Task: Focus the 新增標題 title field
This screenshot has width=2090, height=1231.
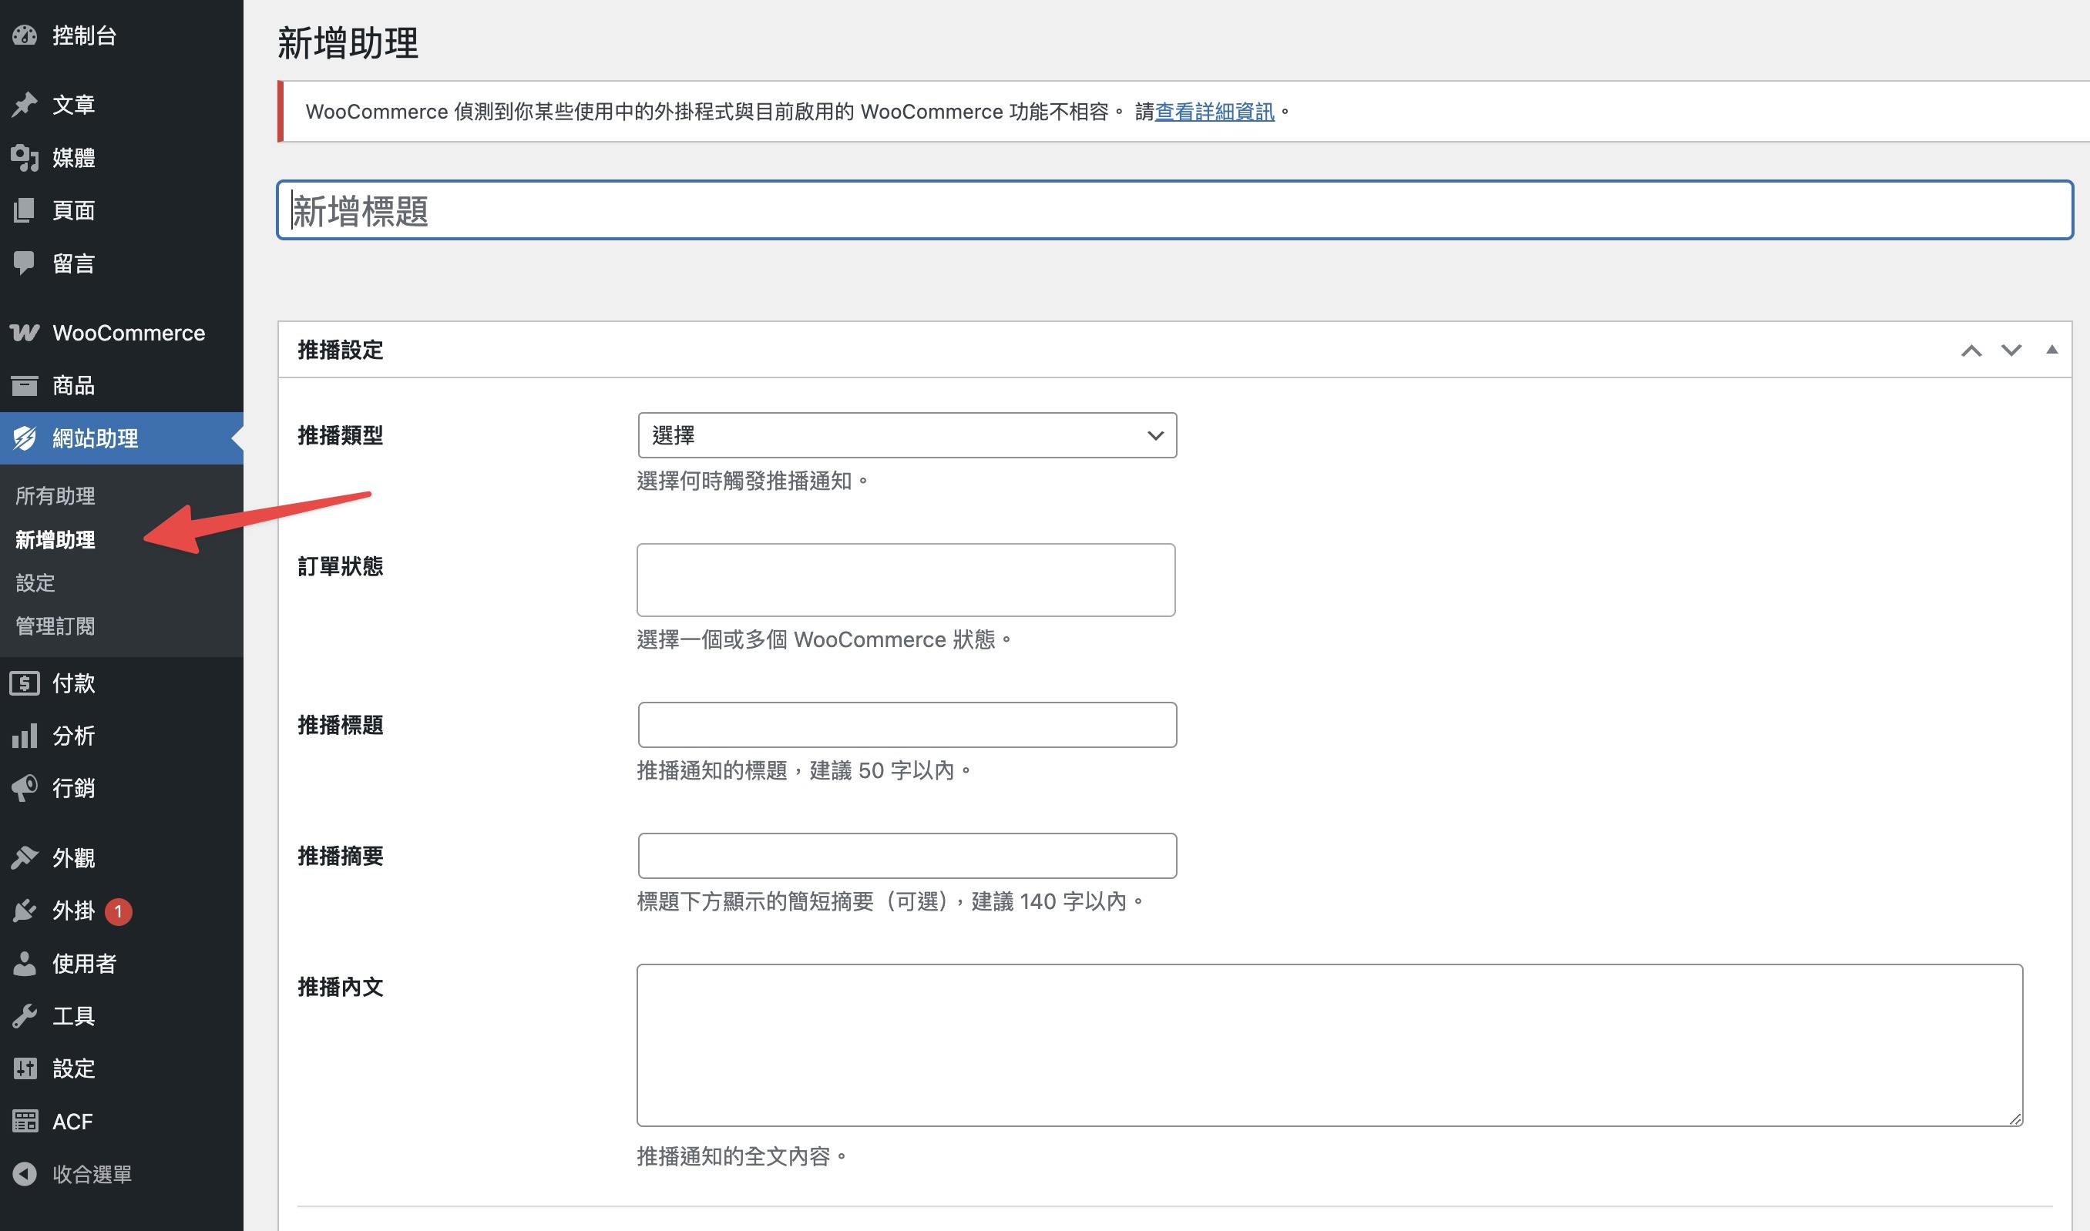Action: click(1174, 210)
